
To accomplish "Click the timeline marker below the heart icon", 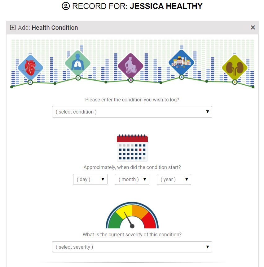I will (30, 82).
